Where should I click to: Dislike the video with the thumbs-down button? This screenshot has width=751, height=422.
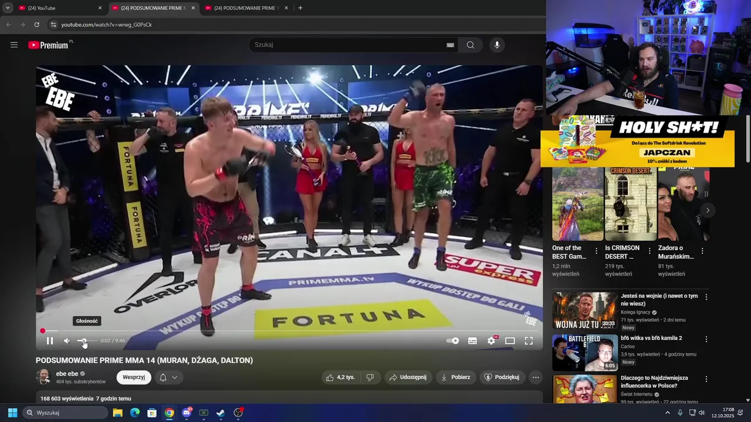(x=370, y=377)
